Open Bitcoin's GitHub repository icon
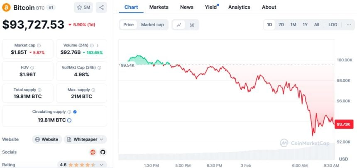This screenshot has height=168, width=357. (x=103, y=152)
